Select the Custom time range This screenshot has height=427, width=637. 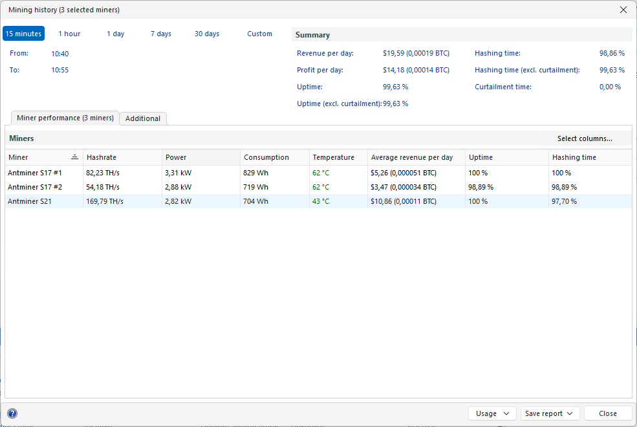click(259, 34)
